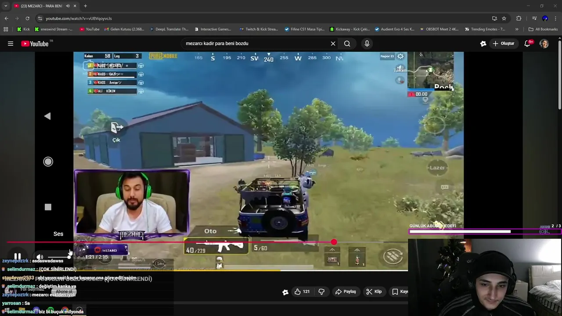Open the OBSBOT Meet 2 4K bookmark
The width and height of the screenshot is (562, 316).
(439, 29)
